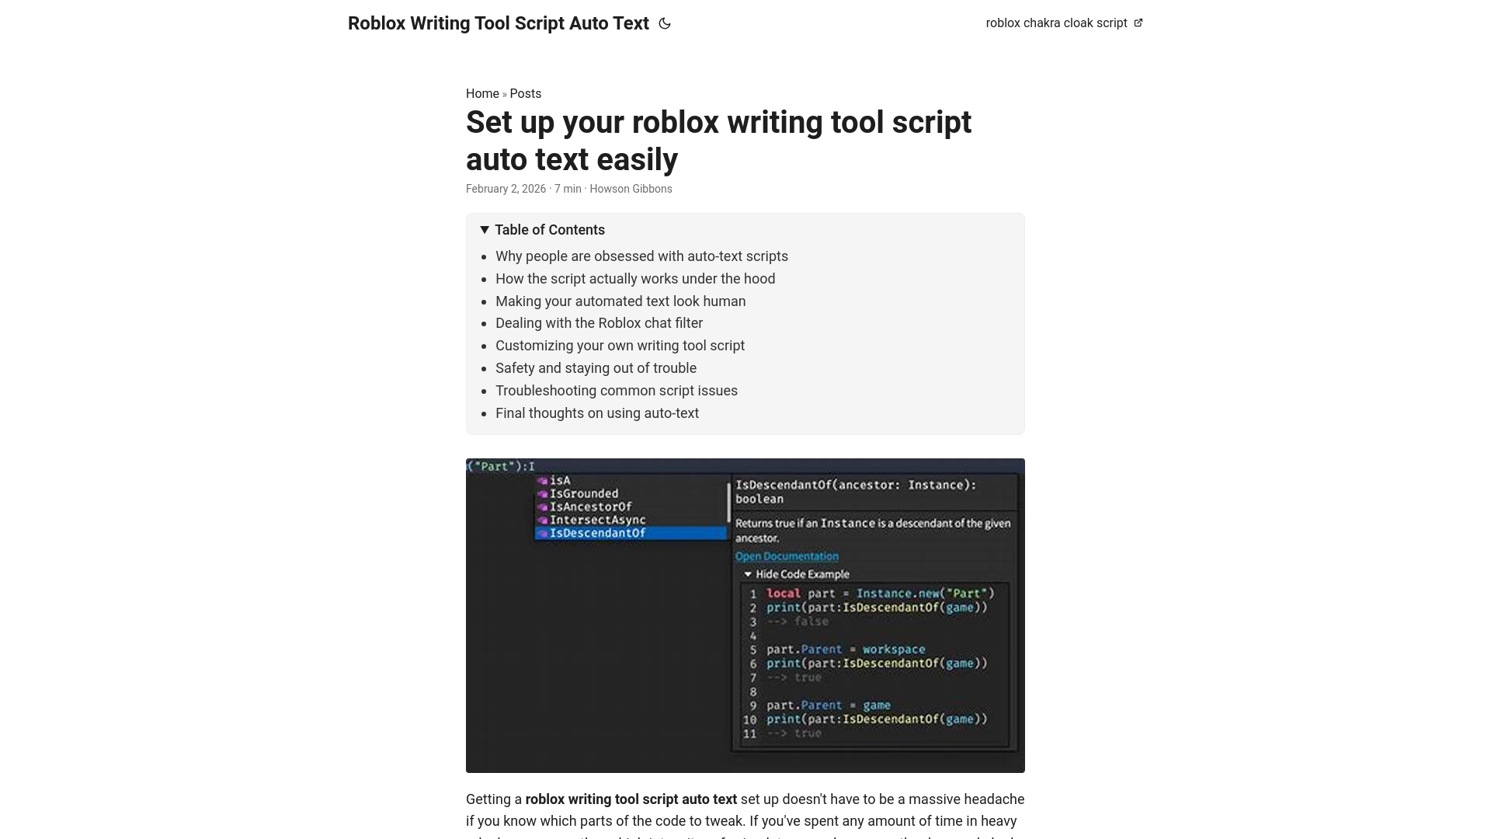Jump to Customizing your own writing tool script
Image resolution: width=1491 pixels, height=839 pixels.
pyautogui.click(x=620, y=346)
